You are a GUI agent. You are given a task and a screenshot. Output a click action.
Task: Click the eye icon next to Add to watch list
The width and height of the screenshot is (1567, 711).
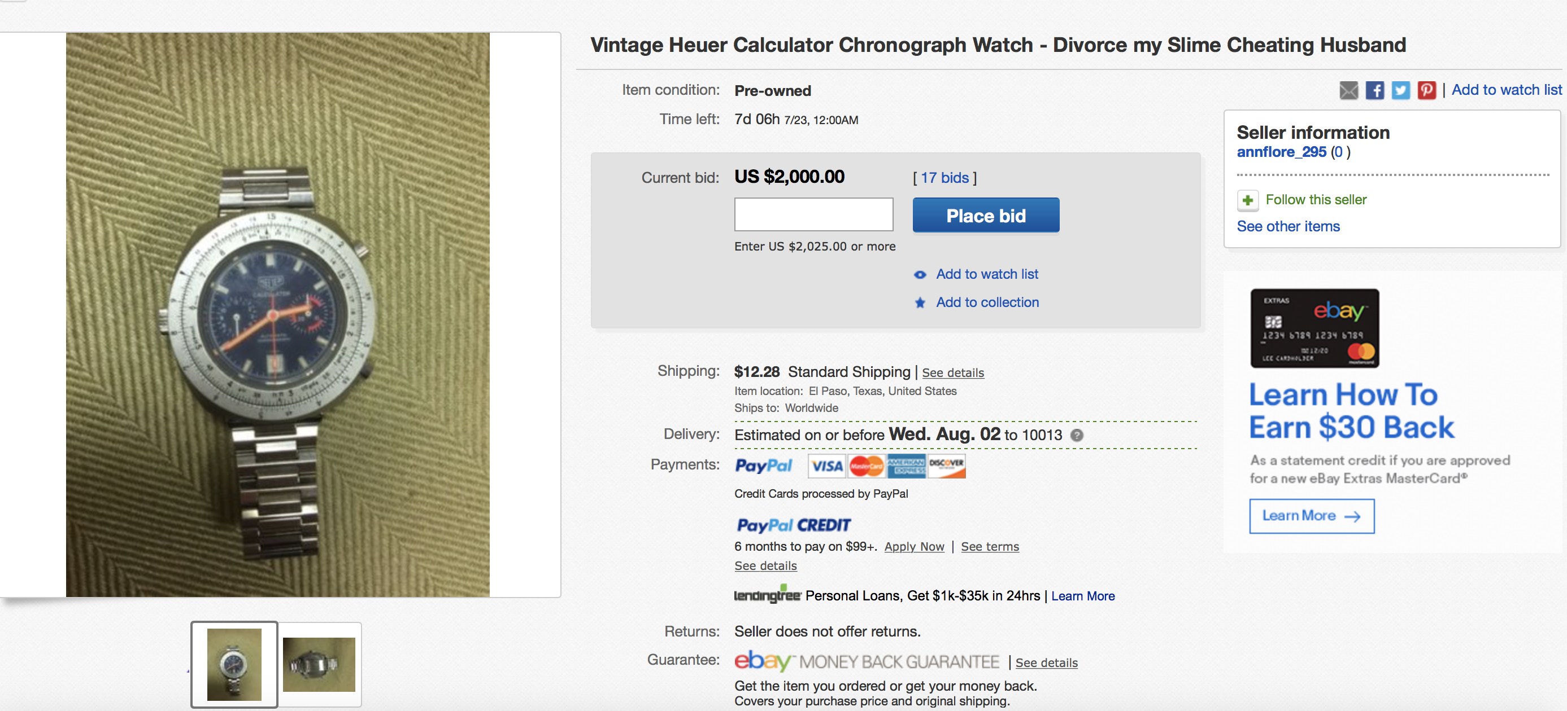(920, 275)
